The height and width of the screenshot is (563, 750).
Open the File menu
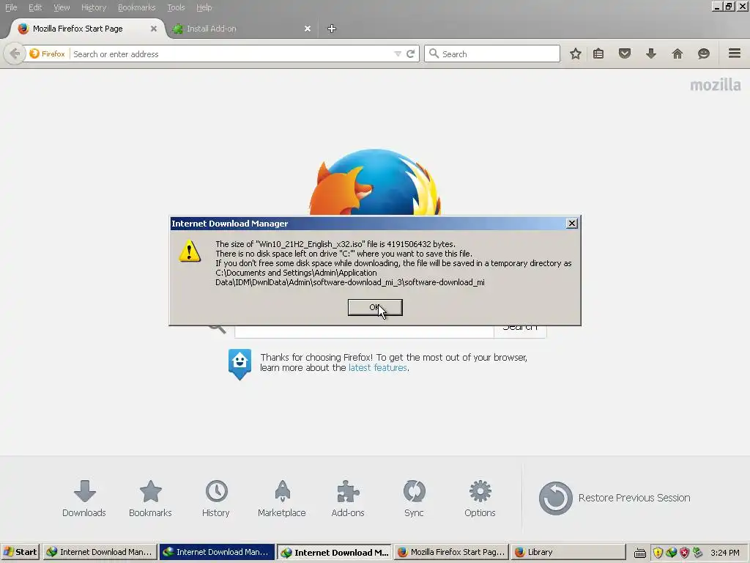[x=11, y=7]
